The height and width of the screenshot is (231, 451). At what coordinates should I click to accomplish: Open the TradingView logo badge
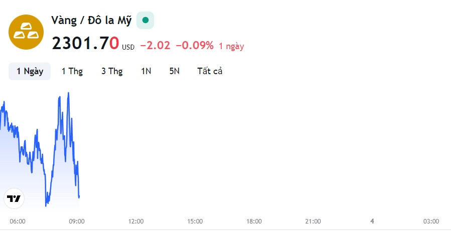point(14,198)
